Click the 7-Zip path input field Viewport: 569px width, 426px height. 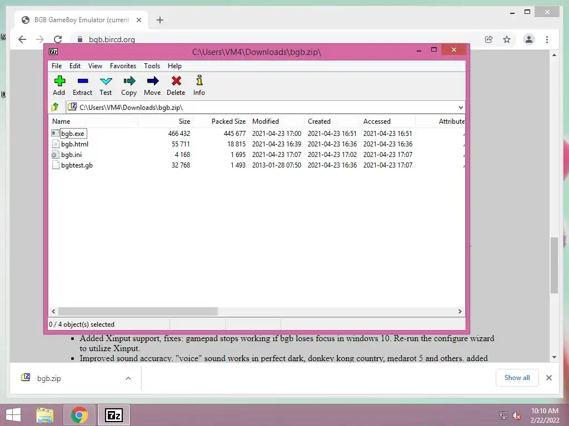point(261,107)
